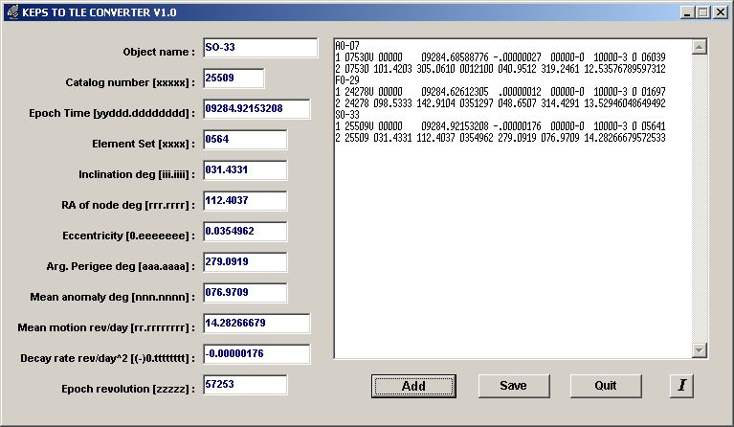Image resolution: width=734 pixels, height=427 pixels.
Task: Click the app icon in title bar
Action: [13, 12]
